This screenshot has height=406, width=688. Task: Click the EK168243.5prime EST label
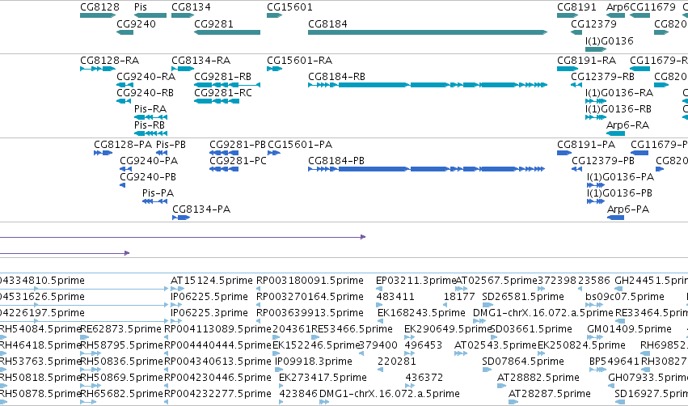[421, 313]
